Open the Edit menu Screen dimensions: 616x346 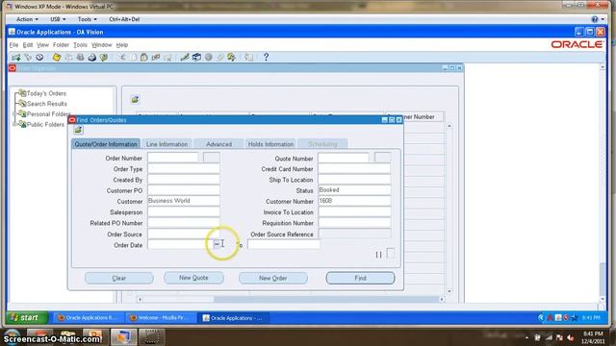tap(28, 45)
